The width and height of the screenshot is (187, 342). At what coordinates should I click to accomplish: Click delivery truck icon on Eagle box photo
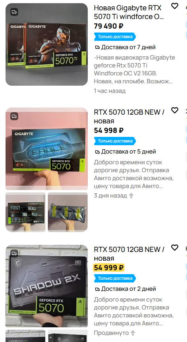tap(14, 116)
